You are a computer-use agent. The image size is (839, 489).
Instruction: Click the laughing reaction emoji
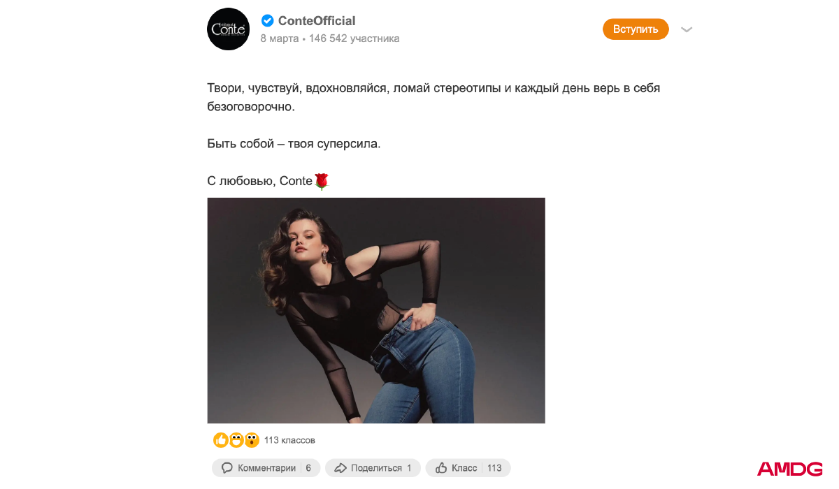[x=236, y=440]
